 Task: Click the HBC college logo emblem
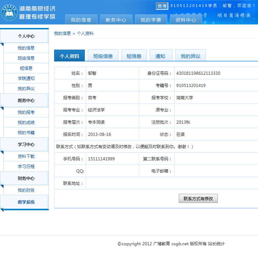(9, 13)
